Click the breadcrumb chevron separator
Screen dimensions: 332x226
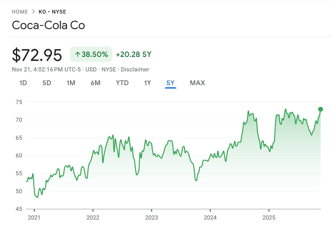[x=33, y=12]
